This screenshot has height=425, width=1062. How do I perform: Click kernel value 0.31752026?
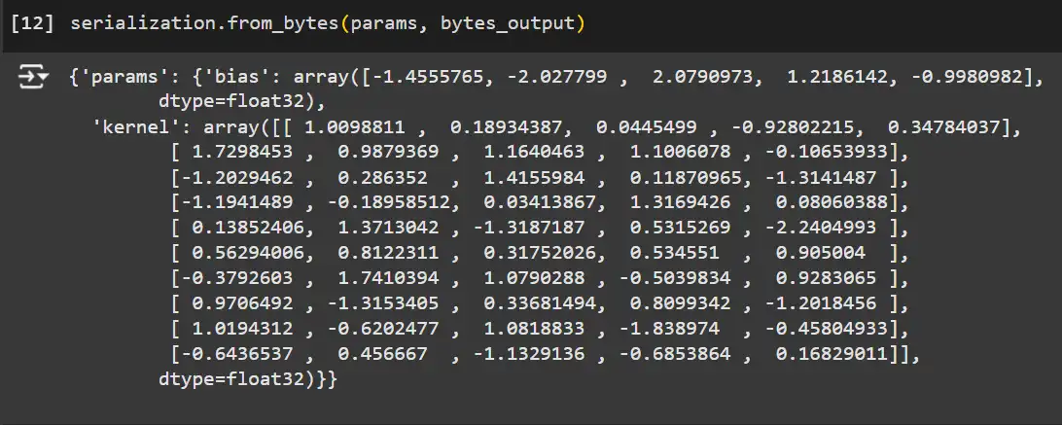541,253
